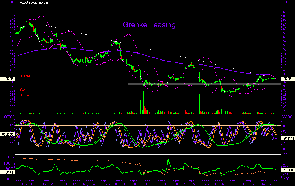This screenshot has height=186, width=295.
Task: Select the 2007 label on time axis
Action: [x=186, y=184]
